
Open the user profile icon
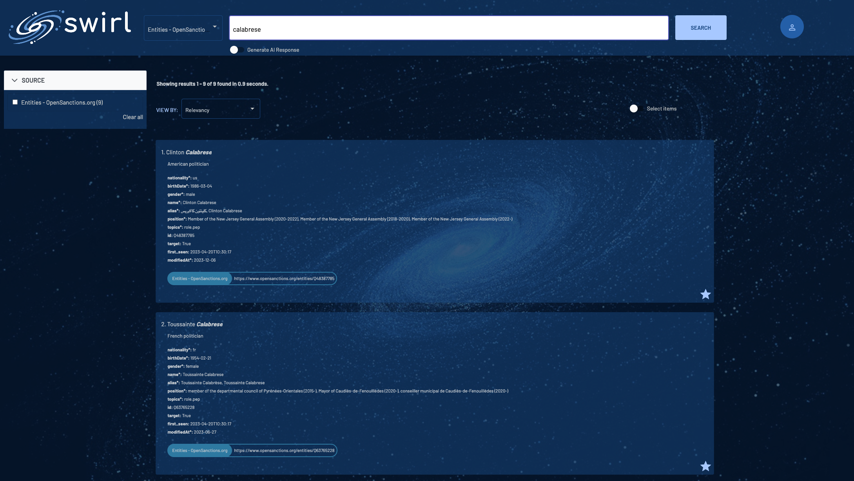coord(792,27)
